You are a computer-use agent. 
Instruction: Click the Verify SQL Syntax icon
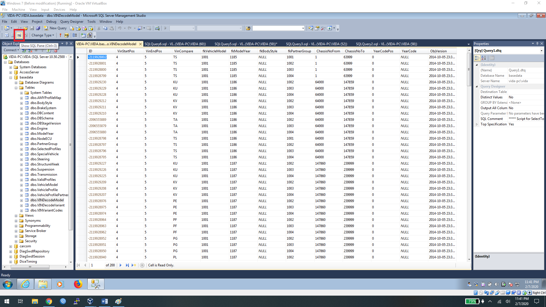pos(67,35)
